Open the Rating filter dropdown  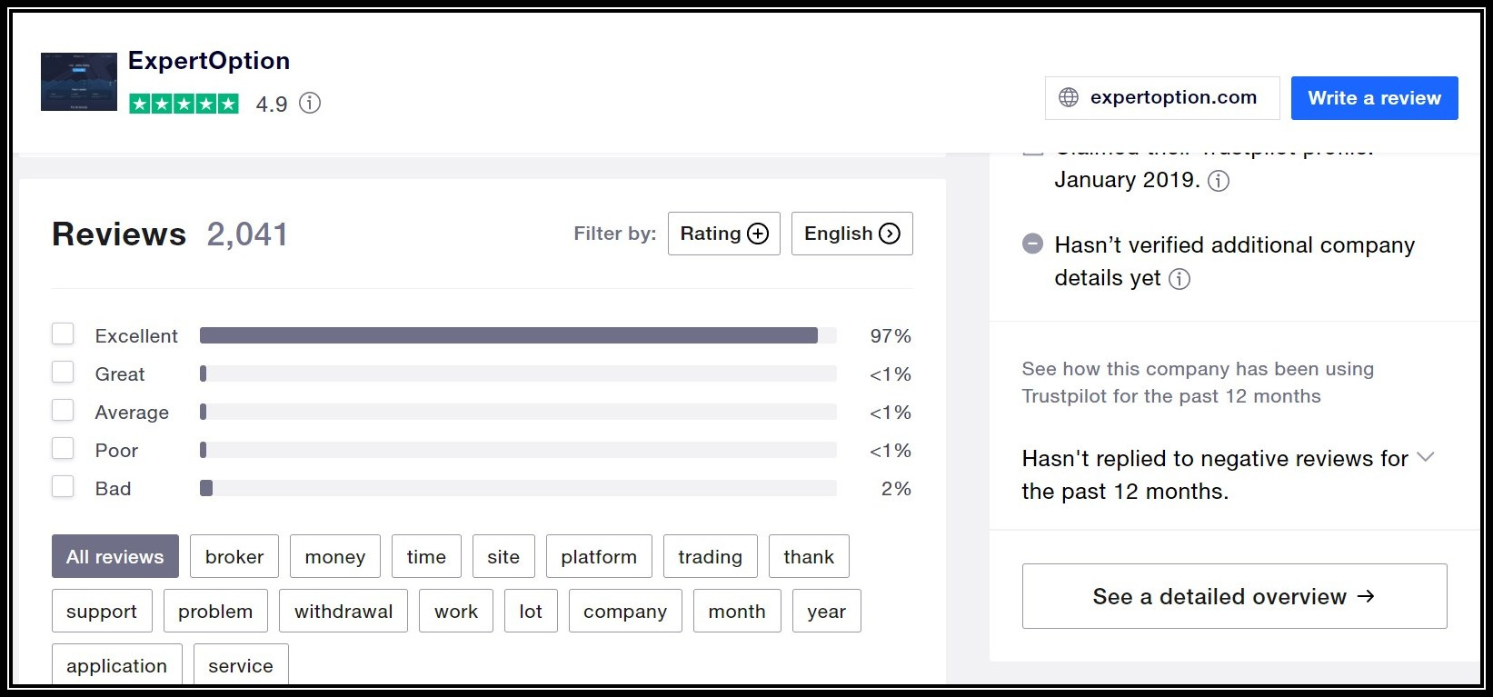(724, 234)
